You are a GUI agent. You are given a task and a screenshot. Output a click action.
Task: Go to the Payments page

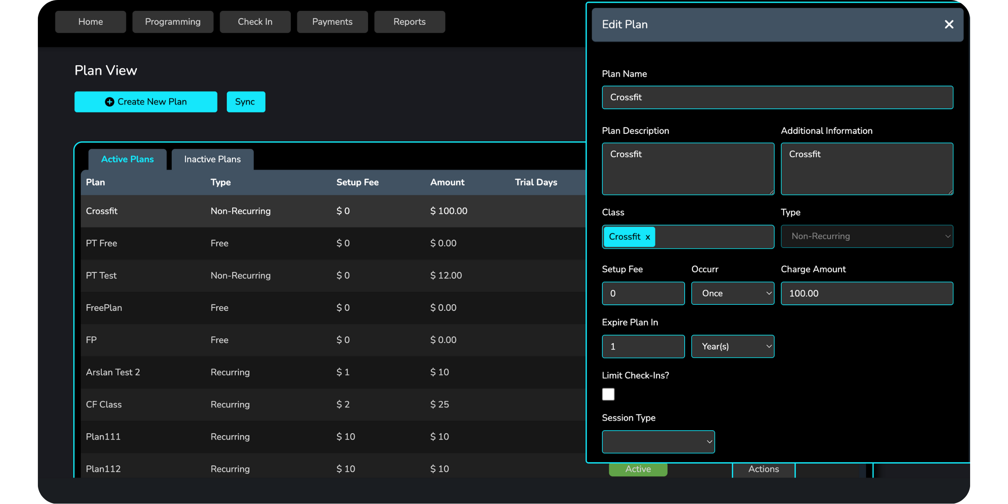click(332, 22)
